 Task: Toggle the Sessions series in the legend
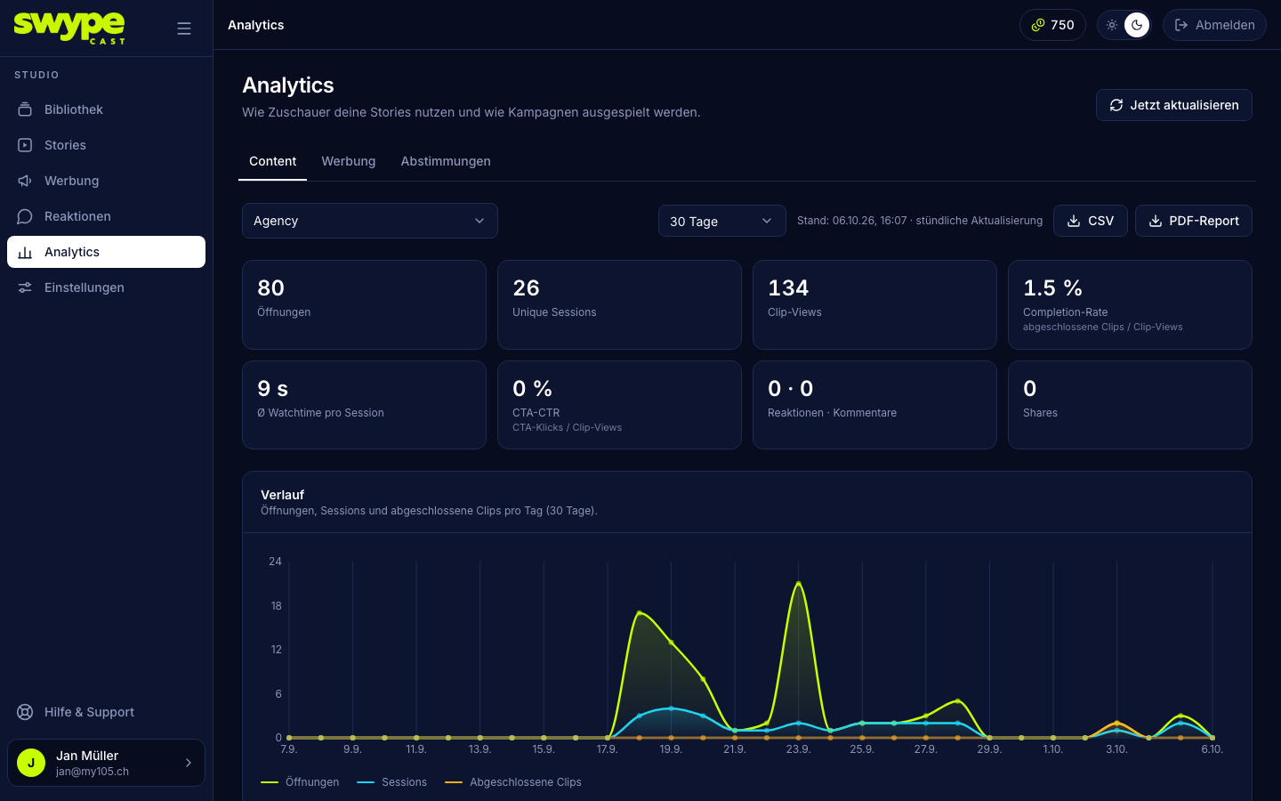tap(391, 782)
